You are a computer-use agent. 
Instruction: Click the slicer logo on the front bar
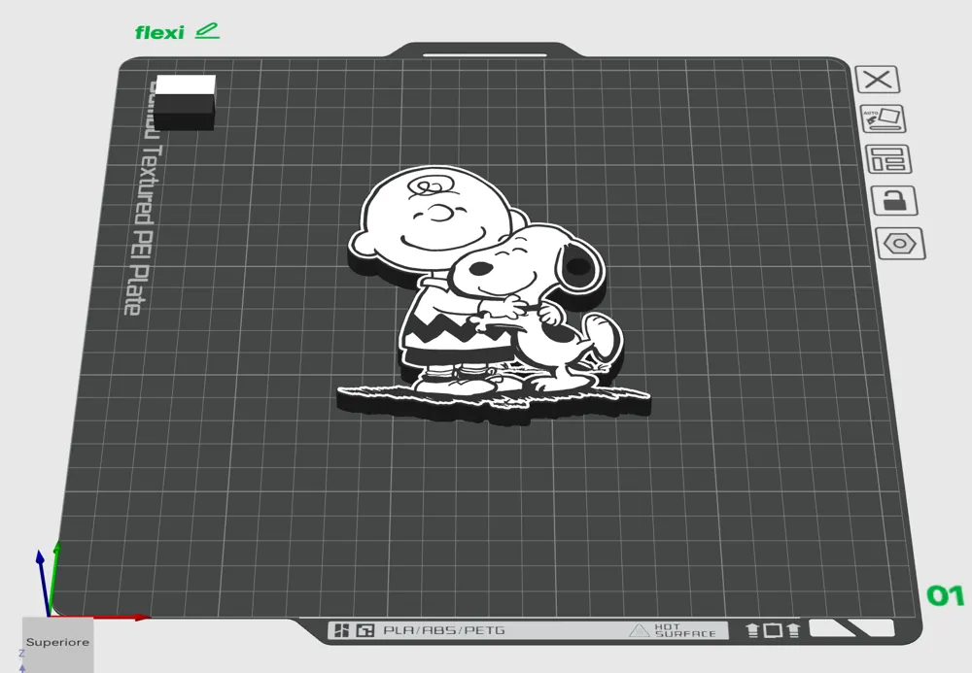[x=342, y=629]
